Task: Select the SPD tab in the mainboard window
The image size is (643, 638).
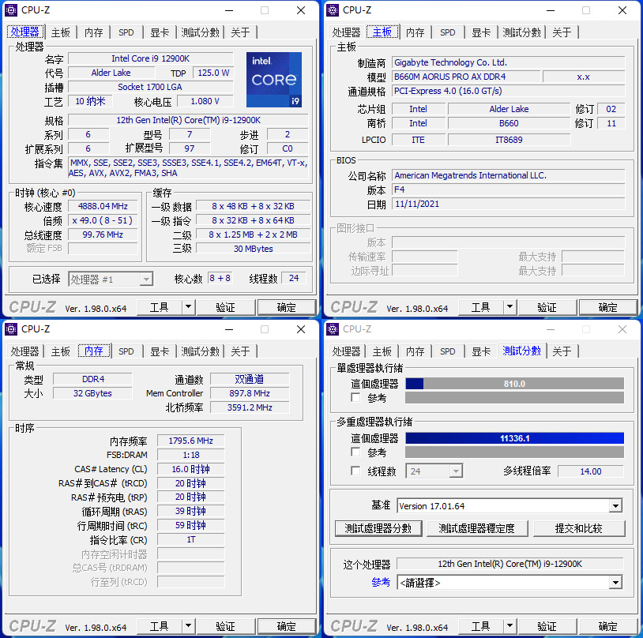Action: tap(447, 32)
